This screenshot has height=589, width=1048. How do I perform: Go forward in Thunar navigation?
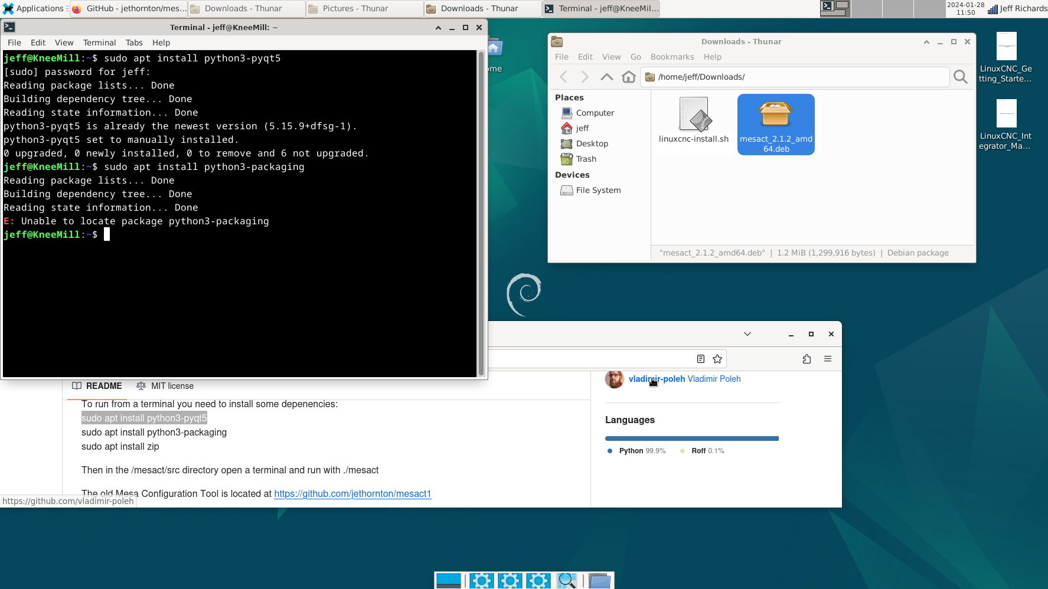[585, 77]
